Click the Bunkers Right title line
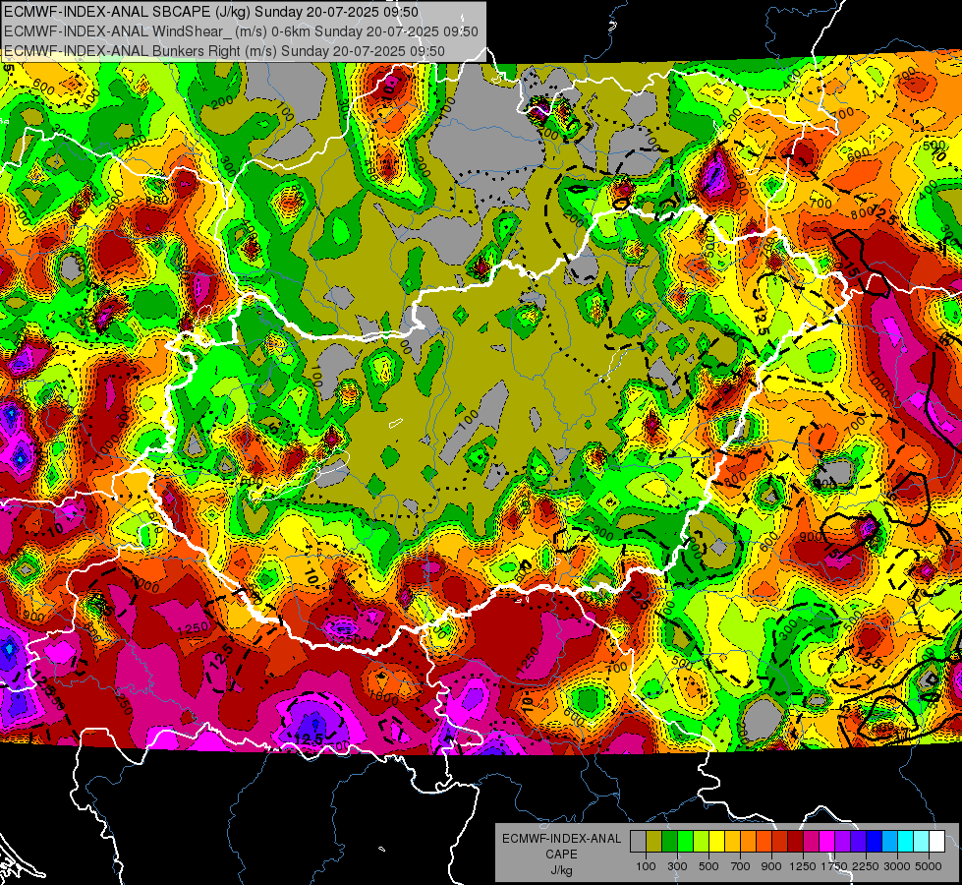The height and width of the screenshot is (885, 962). pyautogui.click(x=225, y=51)
